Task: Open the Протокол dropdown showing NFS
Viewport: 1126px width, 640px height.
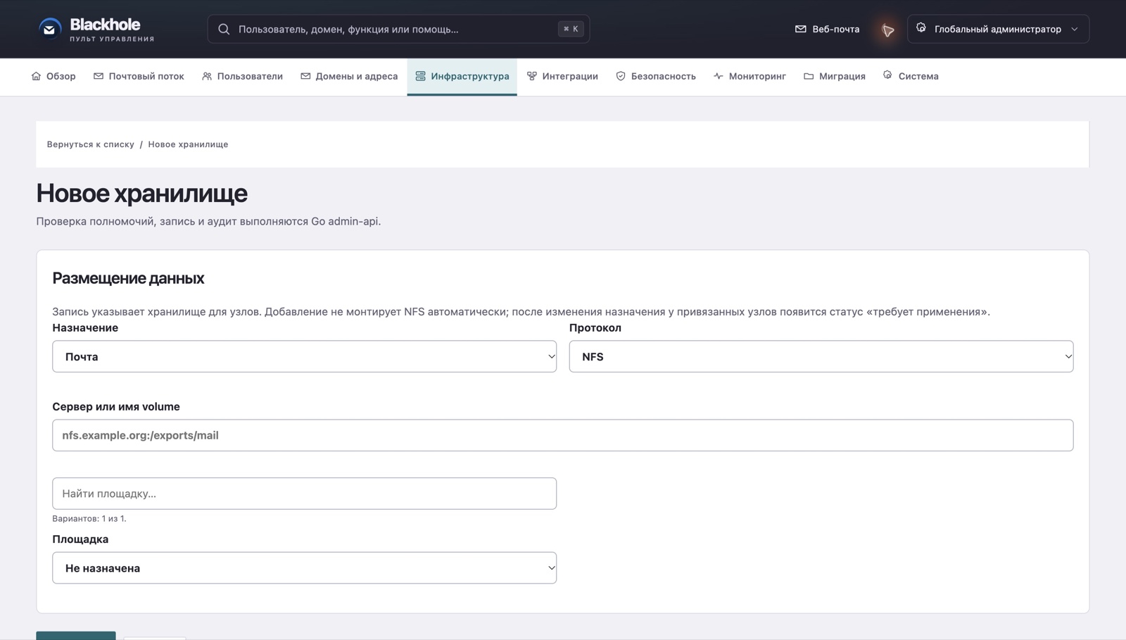Action: [821, 356]
